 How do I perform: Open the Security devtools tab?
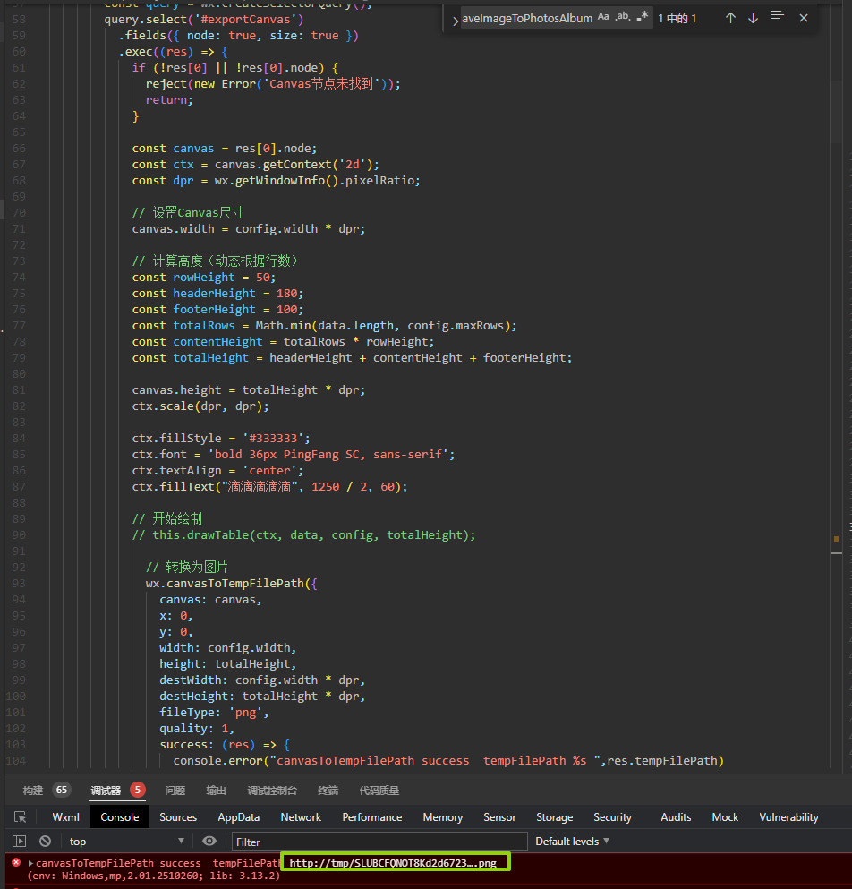[612, 817]
